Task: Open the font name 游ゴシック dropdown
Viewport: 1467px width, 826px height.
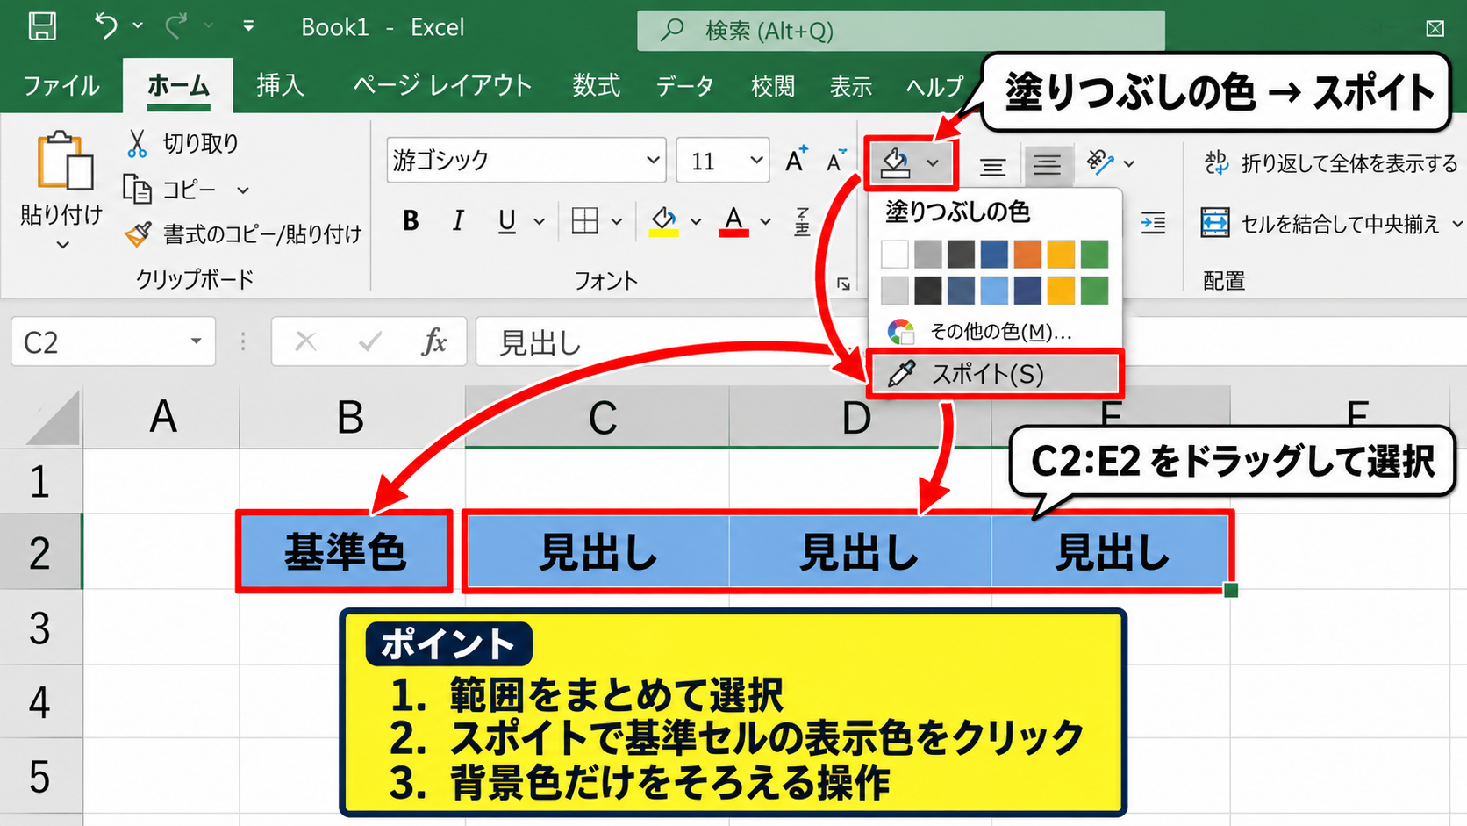Action: pos(653,161)
